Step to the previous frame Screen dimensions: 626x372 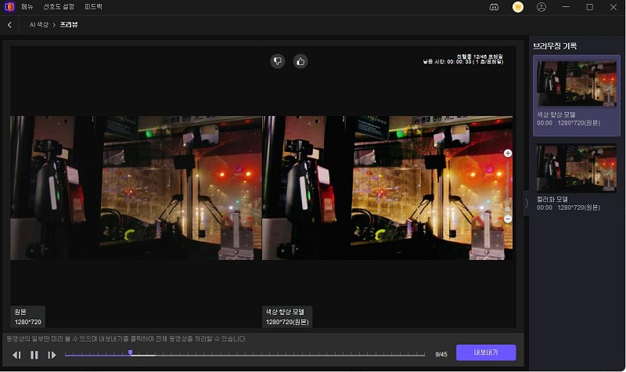pyautogui.click(x=16, y=355)
